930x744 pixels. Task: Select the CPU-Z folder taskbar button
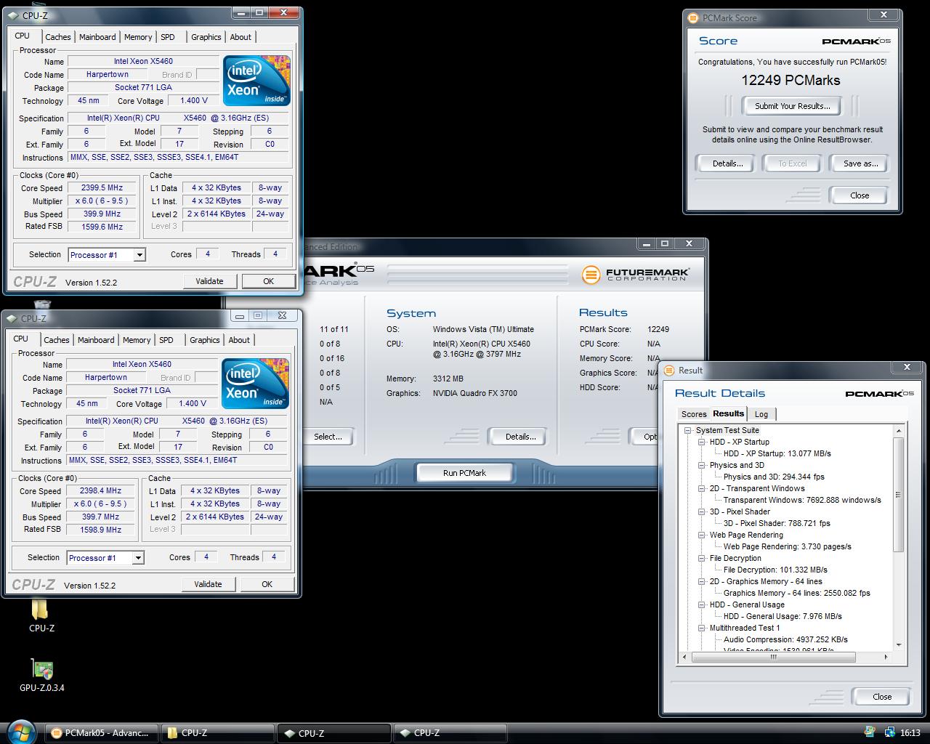click(x=218, y=733)
